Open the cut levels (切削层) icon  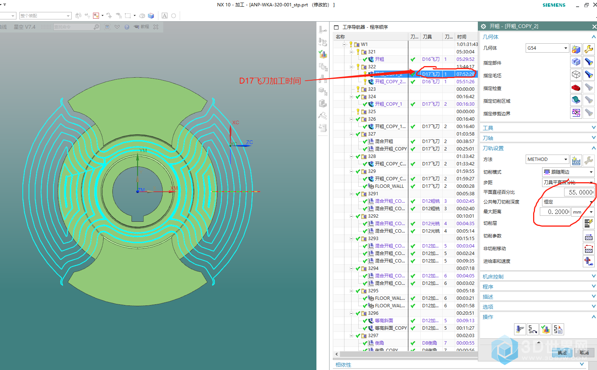click(588, 223)
